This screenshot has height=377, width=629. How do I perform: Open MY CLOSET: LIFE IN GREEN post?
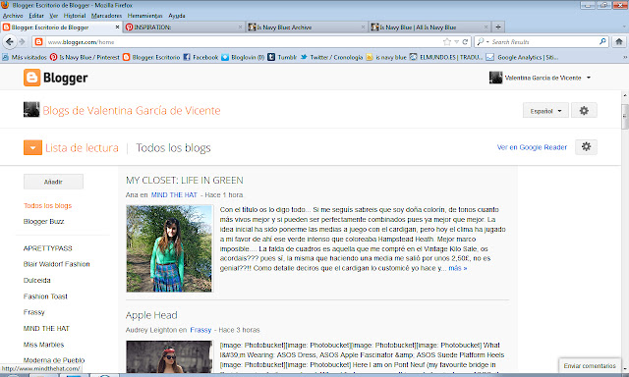(185, 181)
